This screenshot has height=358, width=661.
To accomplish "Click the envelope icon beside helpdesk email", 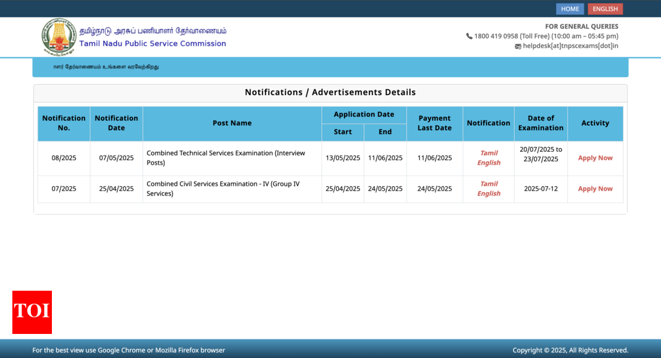I will (x=518, y=46).
